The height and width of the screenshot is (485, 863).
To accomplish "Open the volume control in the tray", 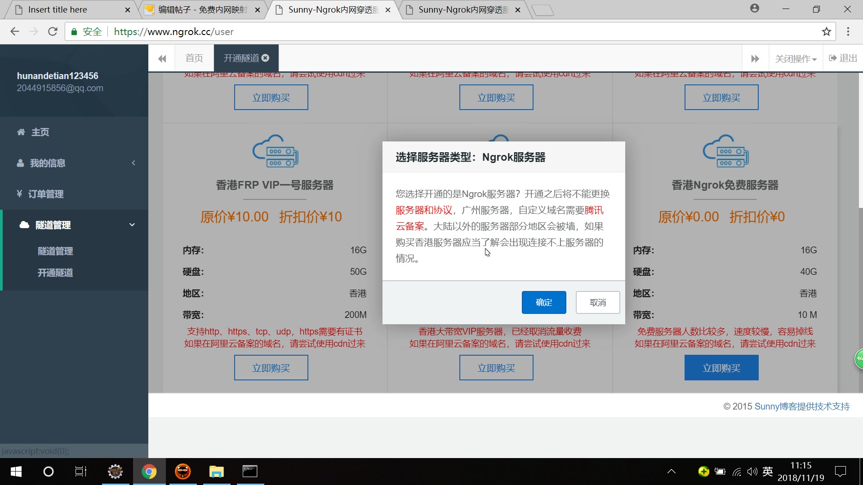I will [752, 472].
